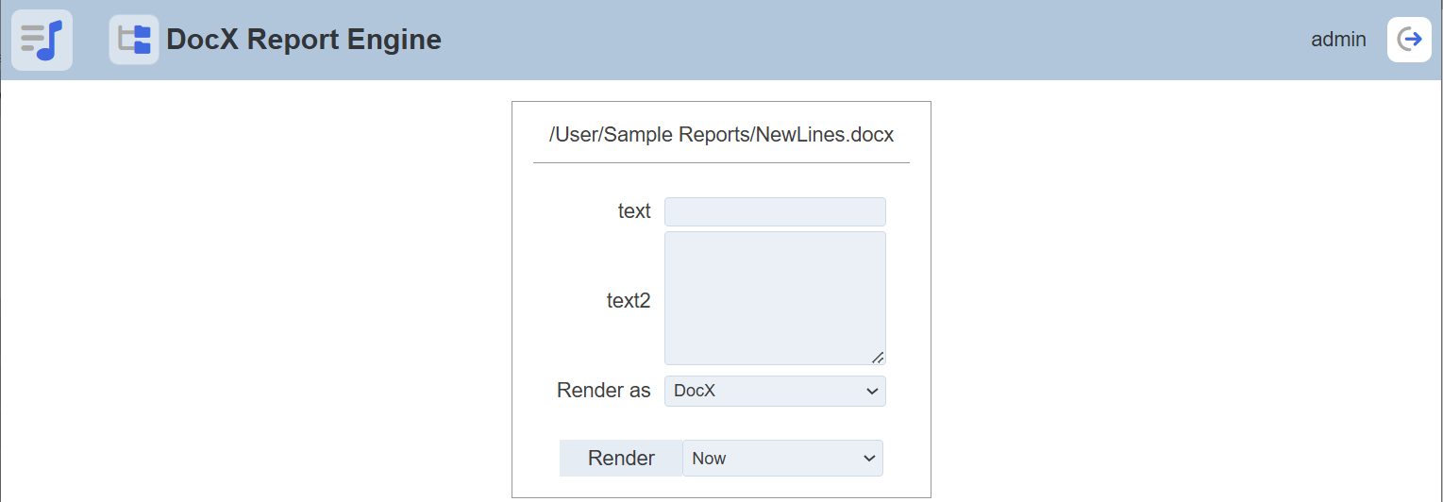
Task: Focus the text input field
Action: point(774,212)
